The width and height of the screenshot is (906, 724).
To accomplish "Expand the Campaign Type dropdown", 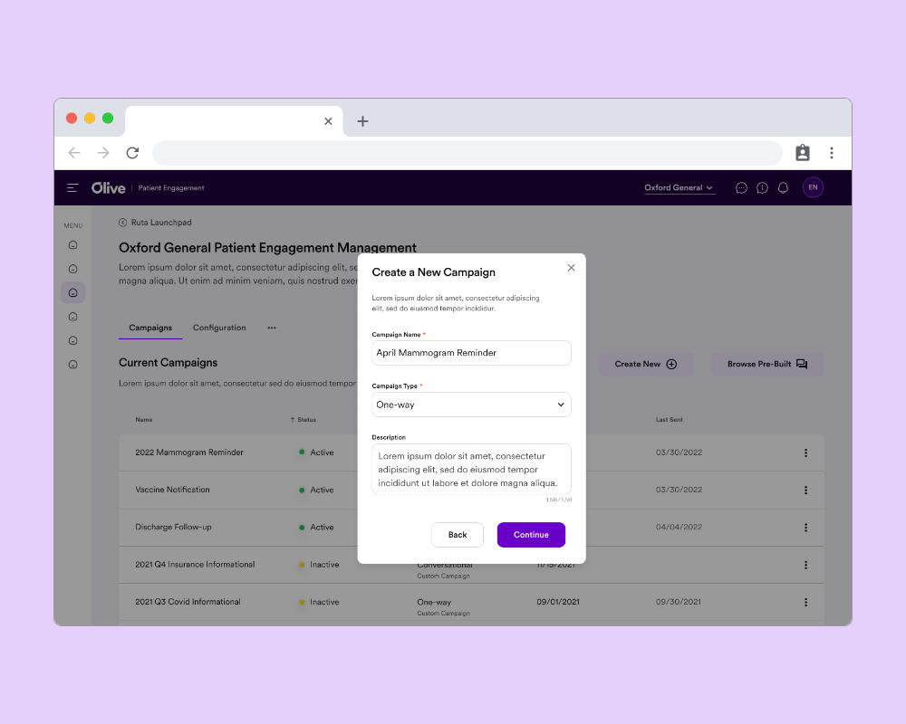I will pyautogui.click(x=471, y=405).
